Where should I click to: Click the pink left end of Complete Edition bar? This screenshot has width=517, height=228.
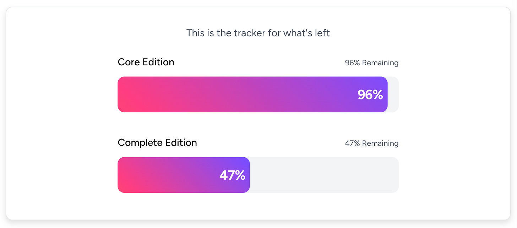click(x=124, y=175)
